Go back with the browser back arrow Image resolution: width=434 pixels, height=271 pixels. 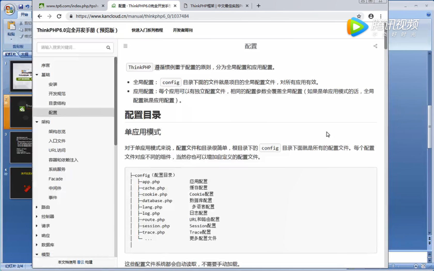click(x=40, y=16)
